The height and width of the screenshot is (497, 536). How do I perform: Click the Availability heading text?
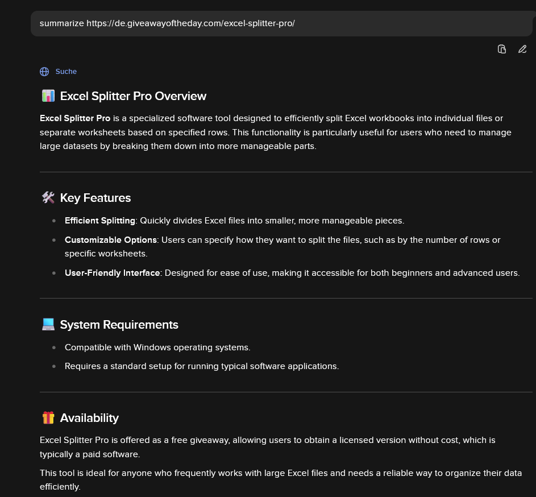[89, 418]
